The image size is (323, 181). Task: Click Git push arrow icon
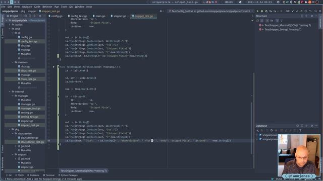(301, 11)
